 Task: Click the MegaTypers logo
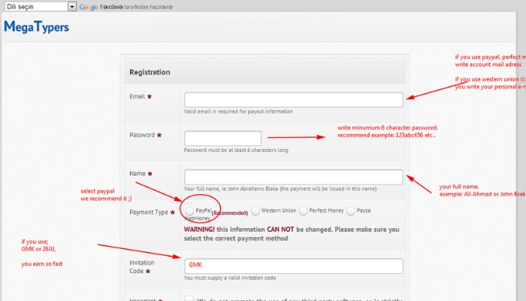(x=36, y=27)
